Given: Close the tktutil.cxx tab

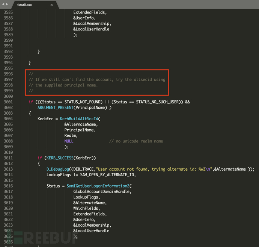Looking at the screenshot, I should pyautogui.click(x=51, y=5).
